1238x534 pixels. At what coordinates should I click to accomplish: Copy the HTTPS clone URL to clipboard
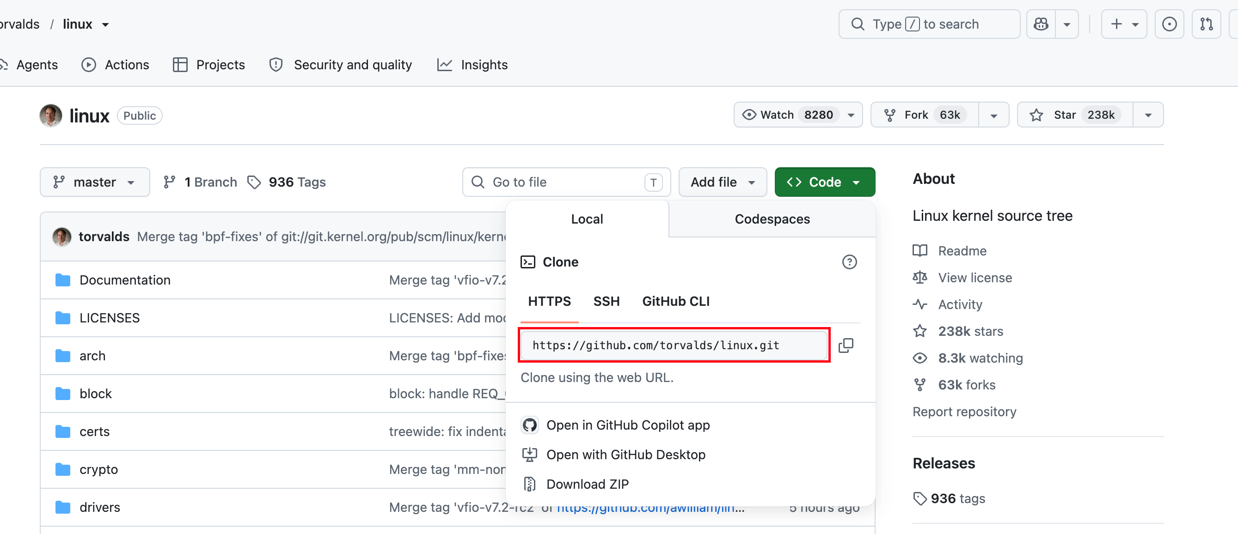coord(846,345)
